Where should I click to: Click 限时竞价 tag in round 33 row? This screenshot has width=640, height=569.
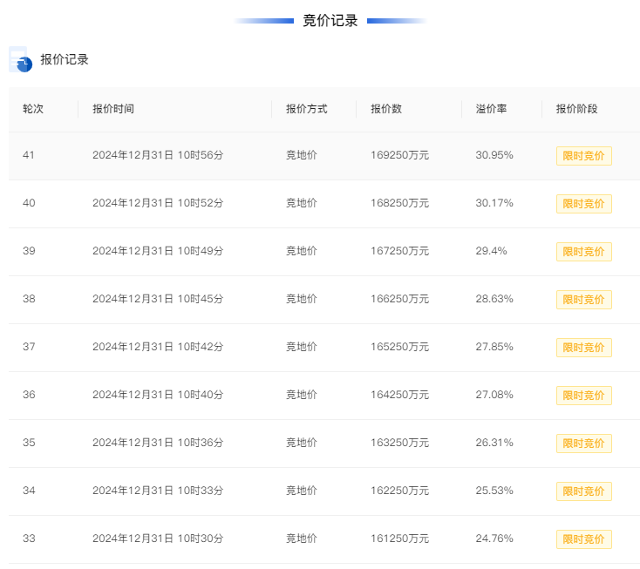[x=583, y=539]
